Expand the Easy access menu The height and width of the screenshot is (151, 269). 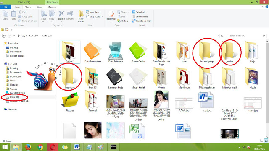tap(94, 16)
